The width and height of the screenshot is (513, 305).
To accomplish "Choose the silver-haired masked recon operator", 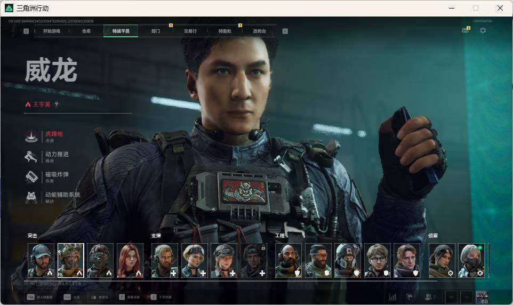I will click(x=471, y=261).
